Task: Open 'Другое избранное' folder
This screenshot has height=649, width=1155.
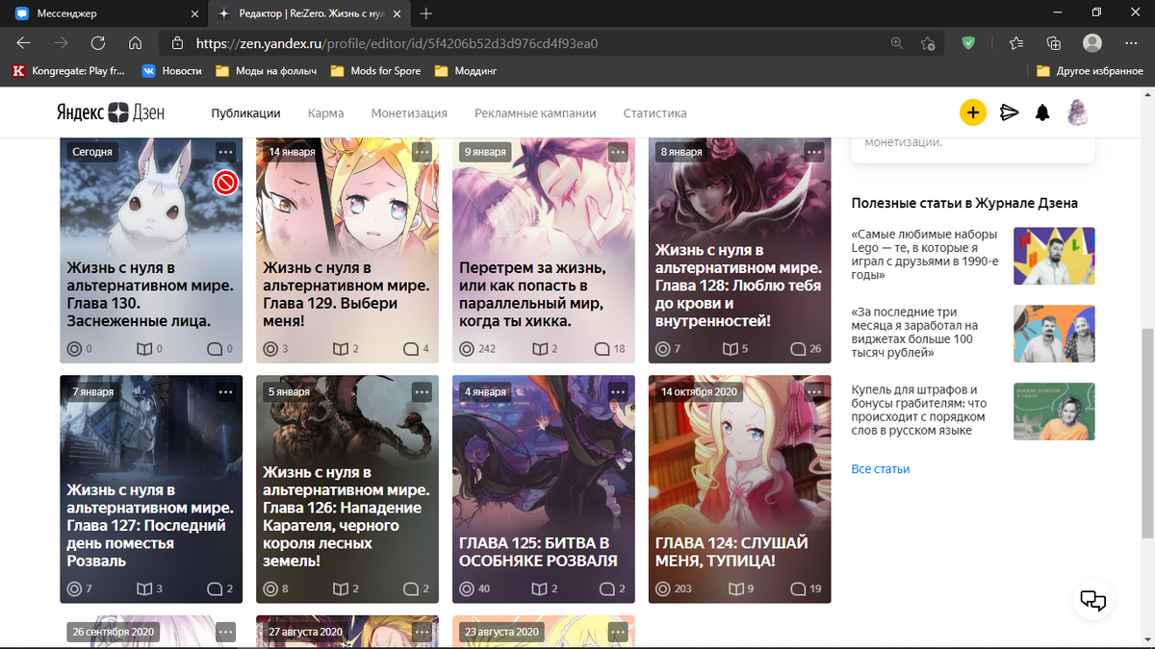Action: point(1090,70)
